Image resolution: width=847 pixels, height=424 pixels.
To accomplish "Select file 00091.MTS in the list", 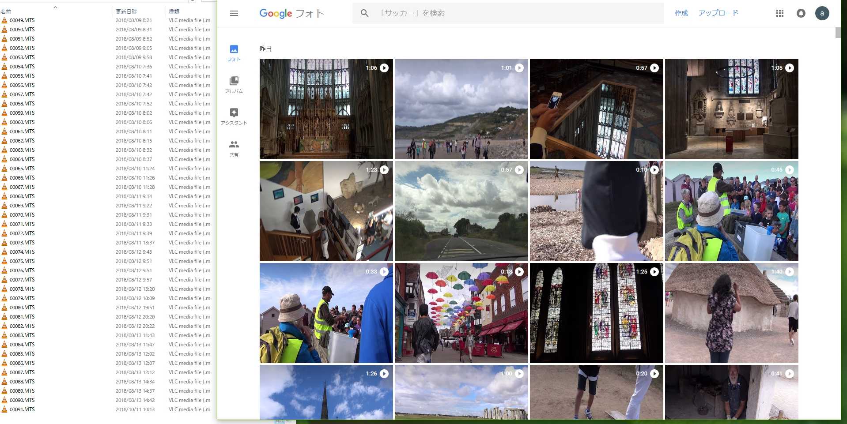I will click(x=22, y=409).
